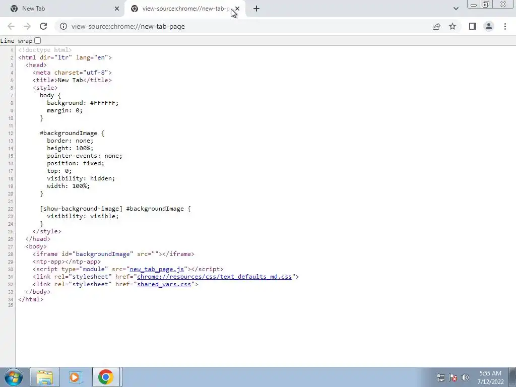Click the closing "</html>" tag
This screenshot has height=387, width=516.
[x=31, y=299]
